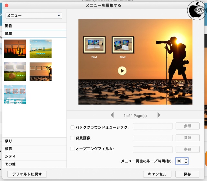Expand the 祭り category
Screen dimensions: 207x181
[33, 141]
